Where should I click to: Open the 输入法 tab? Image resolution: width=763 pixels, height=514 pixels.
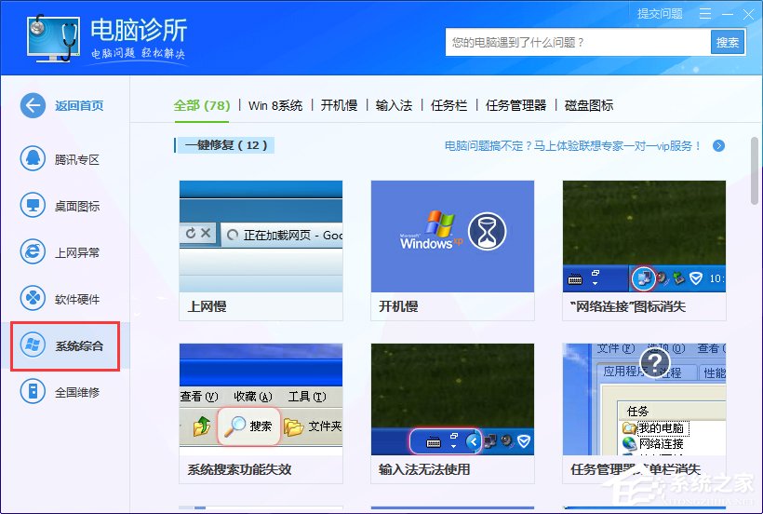point(395,105)
